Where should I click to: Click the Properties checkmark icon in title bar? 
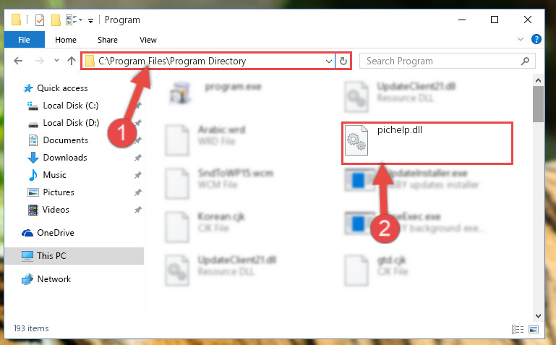click(x=40, y=20)
